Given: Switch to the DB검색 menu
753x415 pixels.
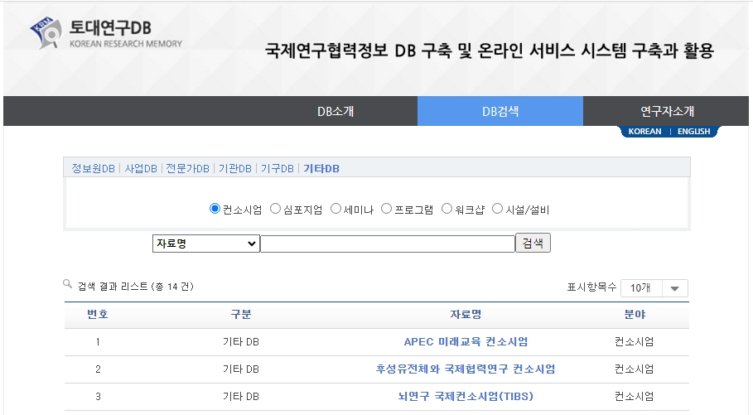Looking at the screenshot, I should [500, 111].
